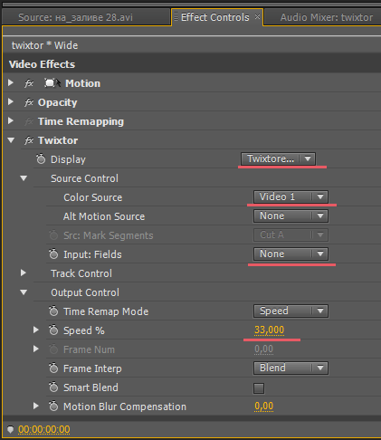Expand the Motion Blur Compensation property

coord(36,406)
